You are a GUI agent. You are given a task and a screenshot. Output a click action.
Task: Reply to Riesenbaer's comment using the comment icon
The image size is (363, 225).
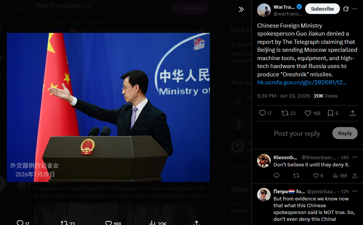click(276, 176)
